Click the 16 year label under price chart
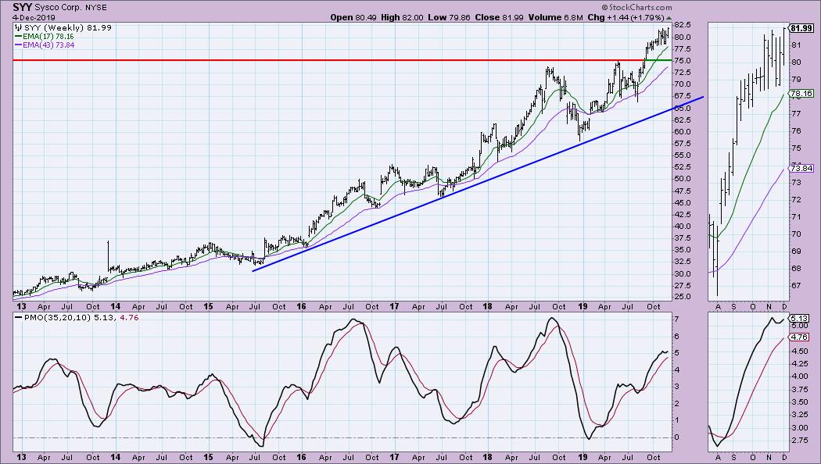The width and height of the screenshot is (821, 464). coord(302,306)
